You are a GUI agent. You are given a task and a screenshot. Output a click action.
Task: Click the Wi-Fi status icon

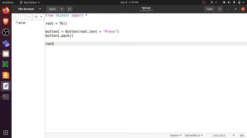[x=224, y=2]
